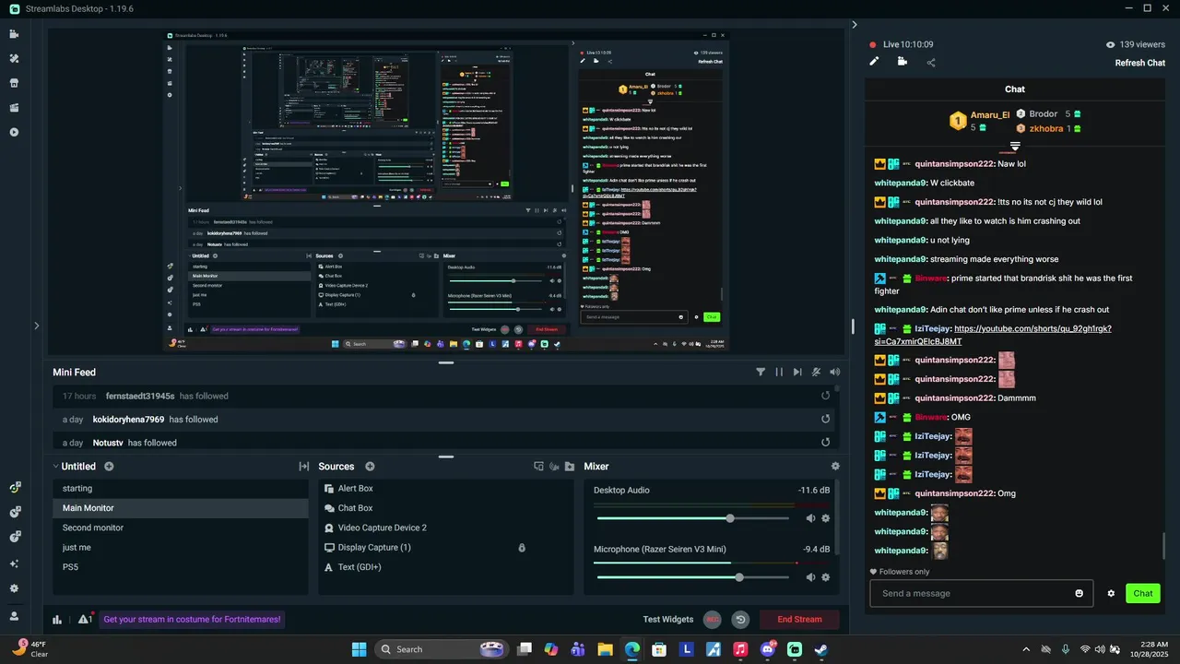Collapse the chat panel with top chevron
This screenshot has height=664, width=1180.
point(855,25)
